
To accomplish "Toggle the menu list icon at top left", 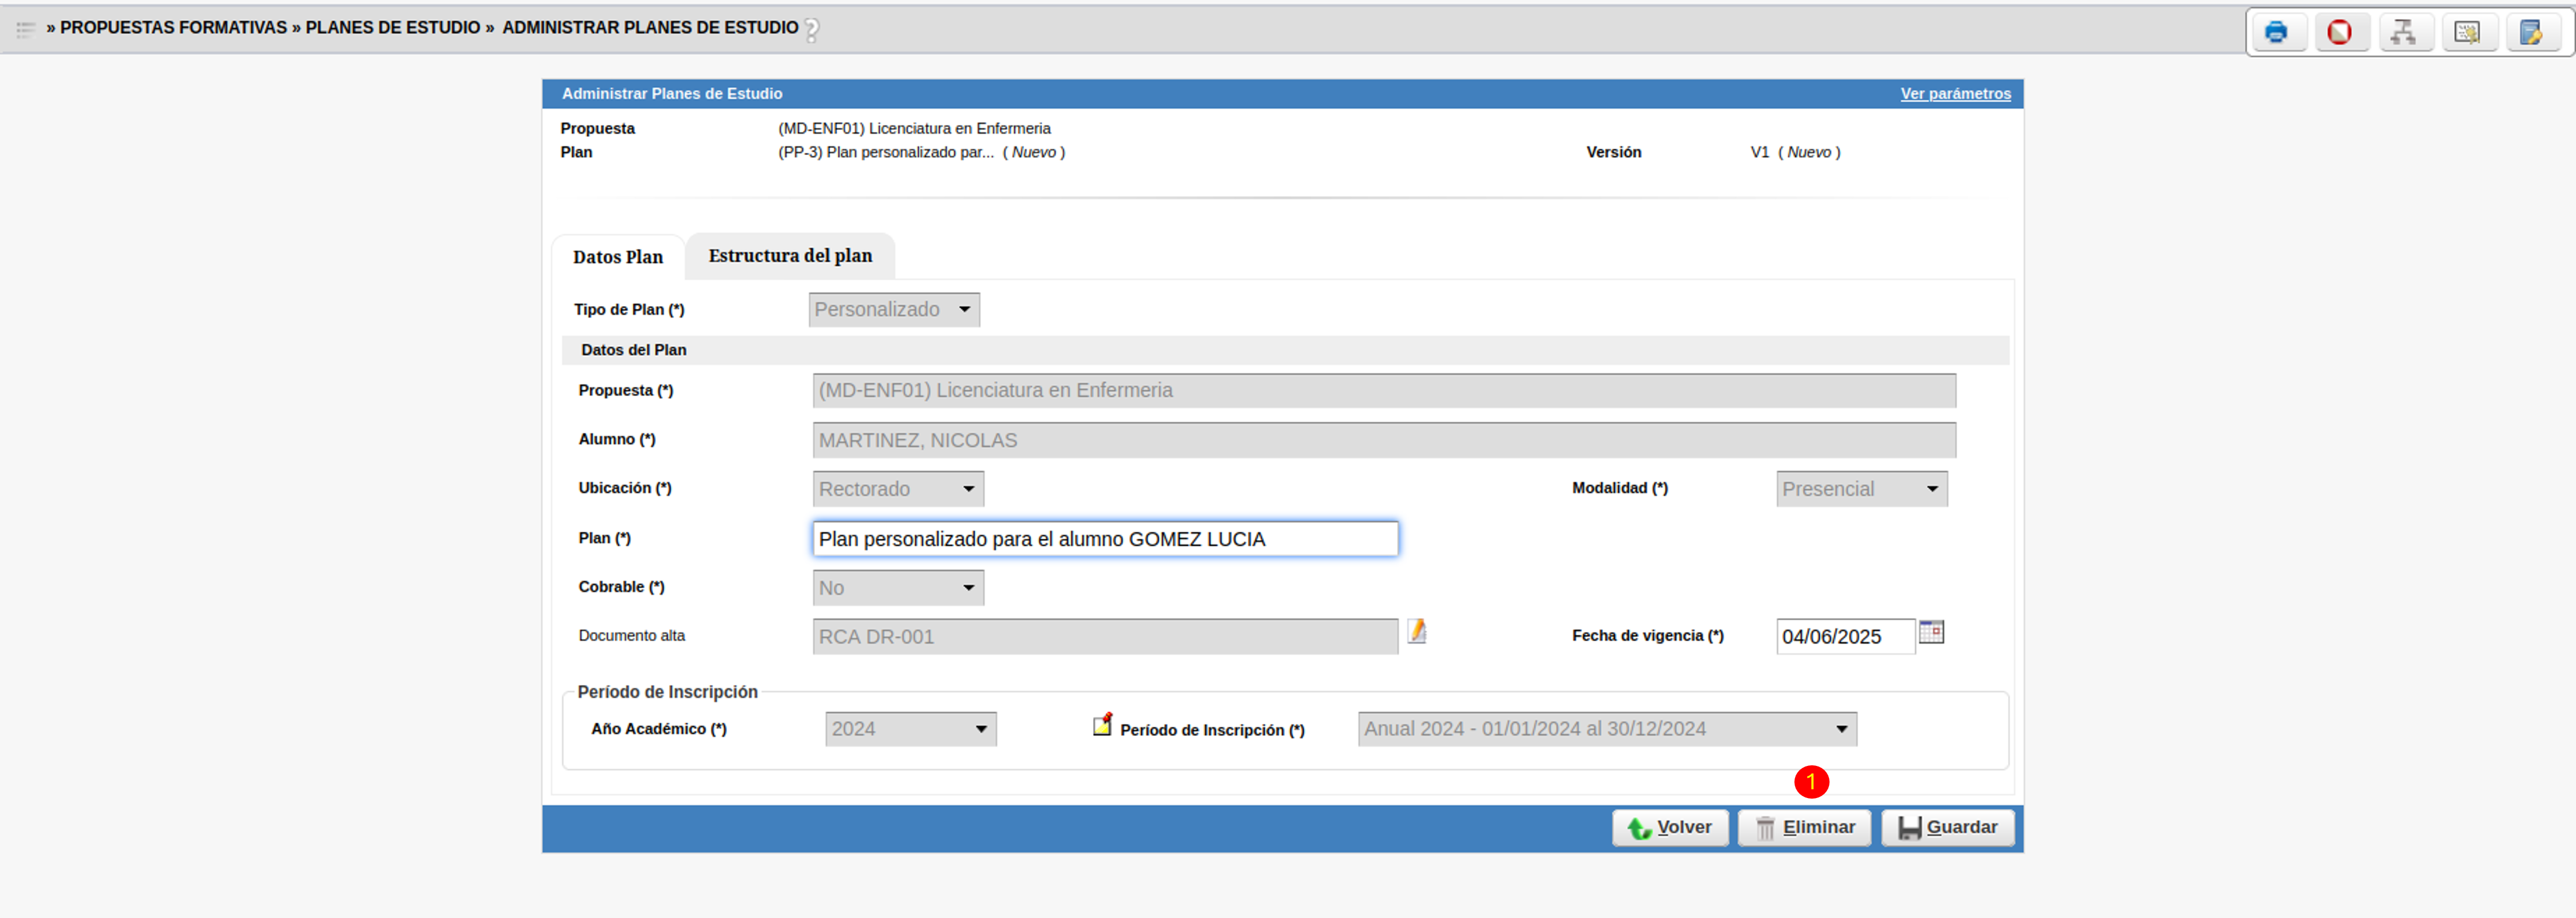I will pyautogui.click(x=25, y=29).
